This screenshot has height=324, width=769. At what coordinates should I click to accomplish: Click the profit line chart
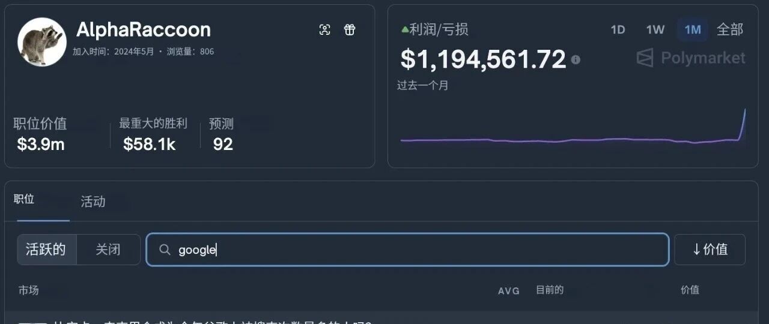[x=573, y=128]
